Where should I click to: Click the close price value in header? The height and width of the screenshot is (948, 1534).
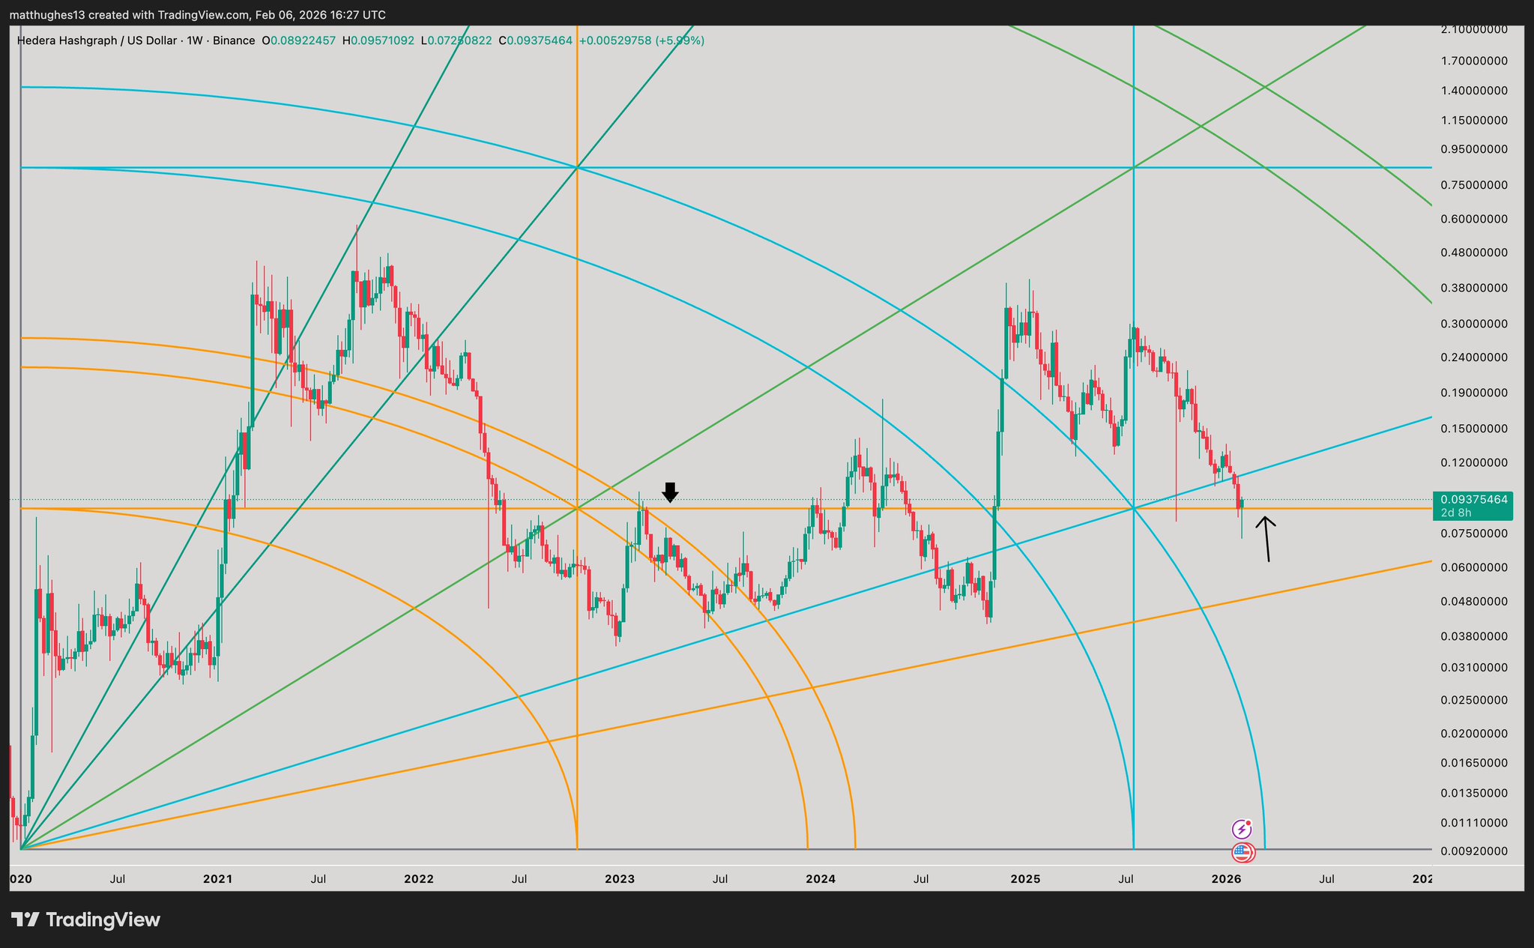(x=540, y=40)
